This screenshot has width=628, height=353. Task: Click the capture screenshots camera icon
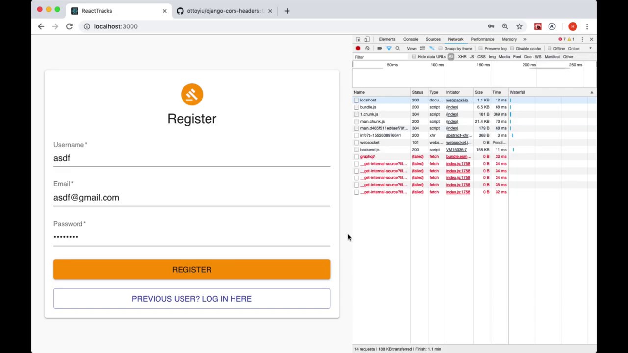(380, 49)
